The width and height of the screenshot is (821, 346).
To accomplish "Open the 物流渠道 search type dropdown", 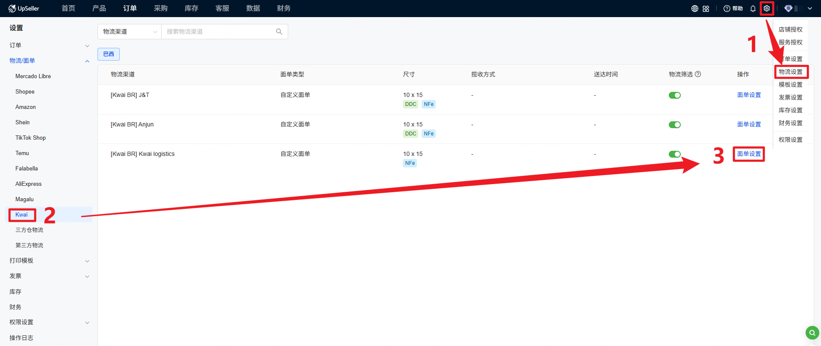I will point(130,32).
